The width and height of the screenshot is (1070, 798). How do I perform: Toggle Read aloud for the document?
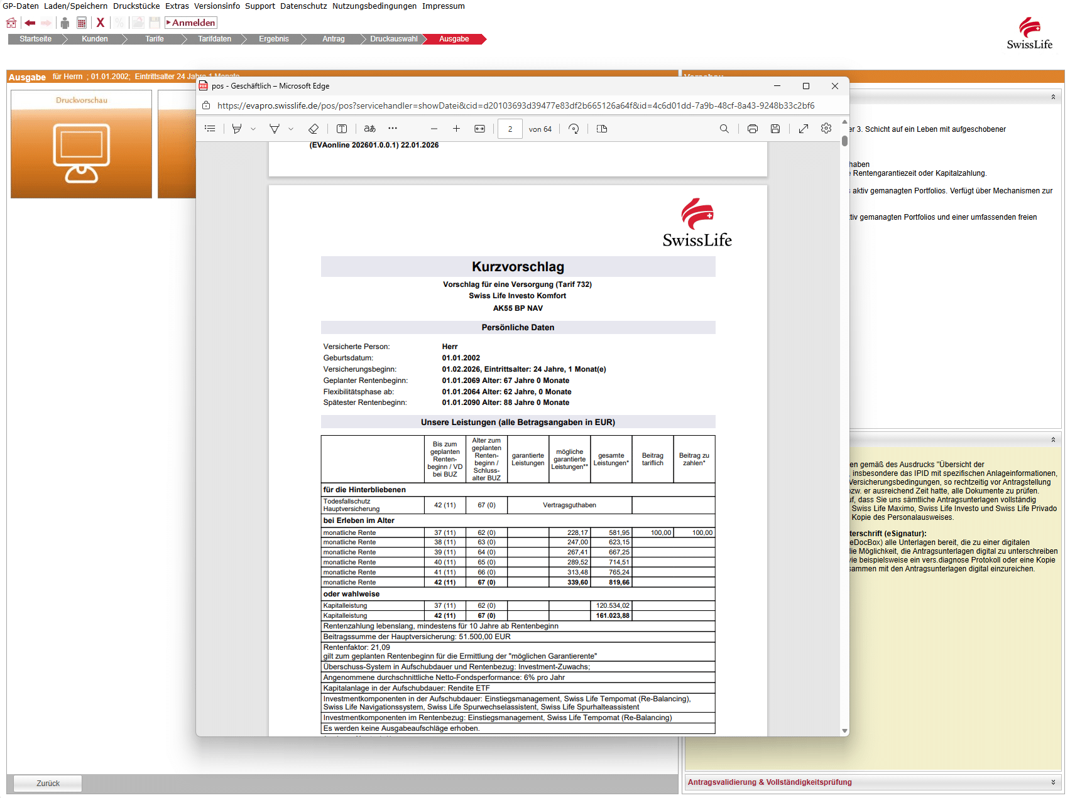(369, 129)
